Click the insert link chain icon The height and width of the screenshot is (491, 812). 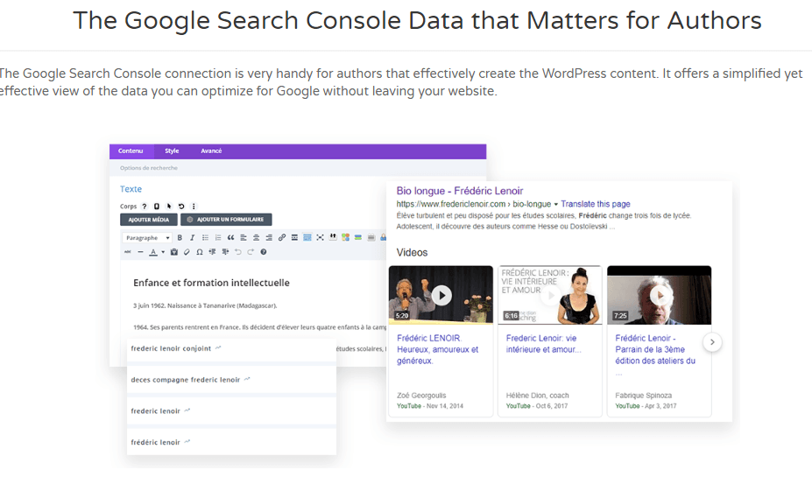tap(282, 237)
